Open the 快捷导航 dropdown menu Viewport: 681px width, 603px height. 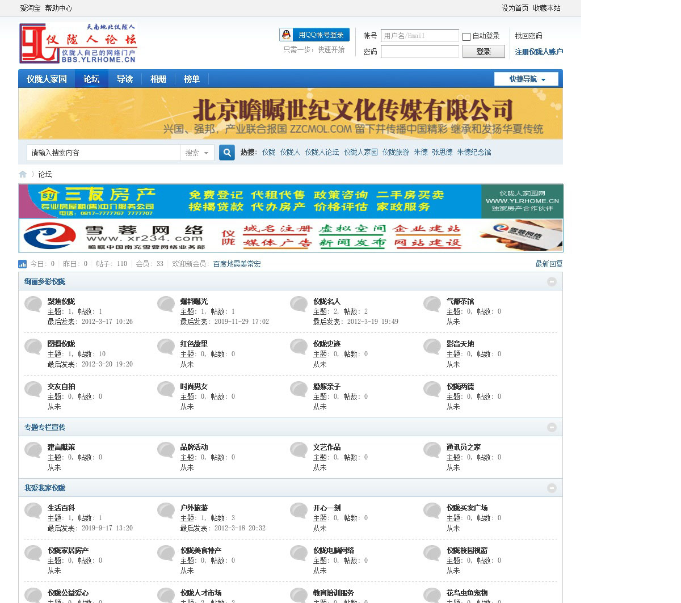pyautogui.click(x=526, y=79)
